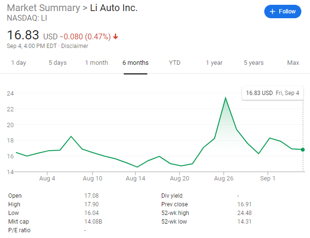Click the green endpoint dot on chart
The image size is (310, 238).
coord(303,150)
